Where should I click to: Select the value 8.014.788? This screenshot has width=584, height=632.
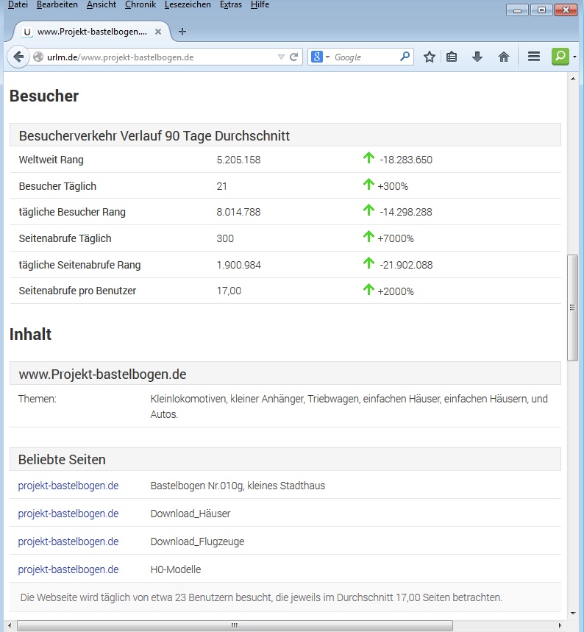tap(238, 212)
